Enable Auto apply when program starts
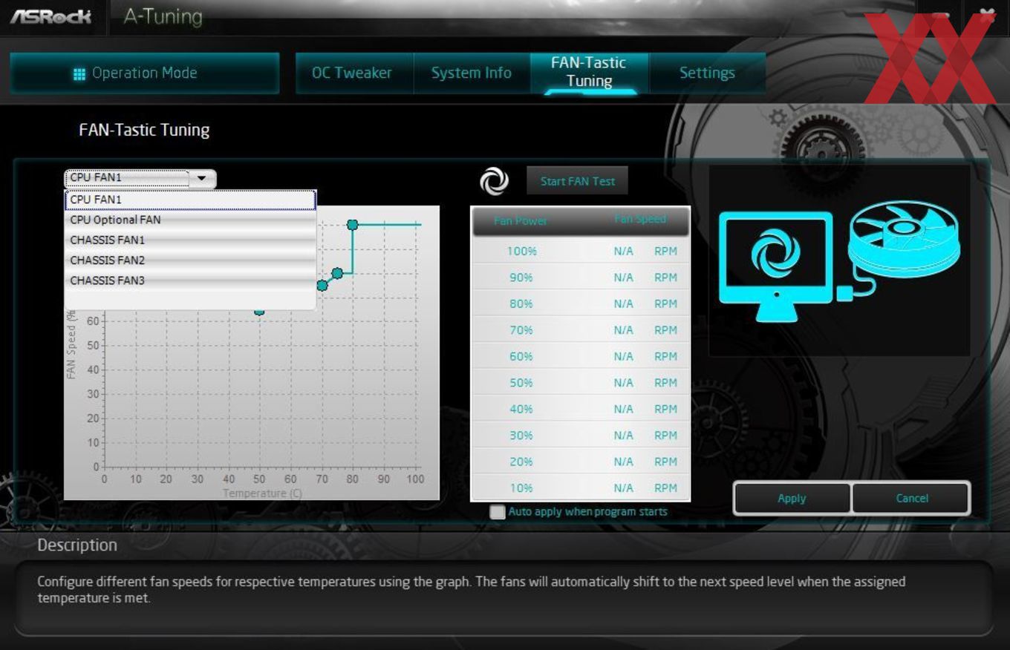Image resolution: width=1010 pixels, height=650 pixels. pos(498,512)
